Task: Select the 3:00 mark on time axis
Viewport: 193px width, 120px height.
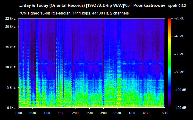Action: [103, 113]
